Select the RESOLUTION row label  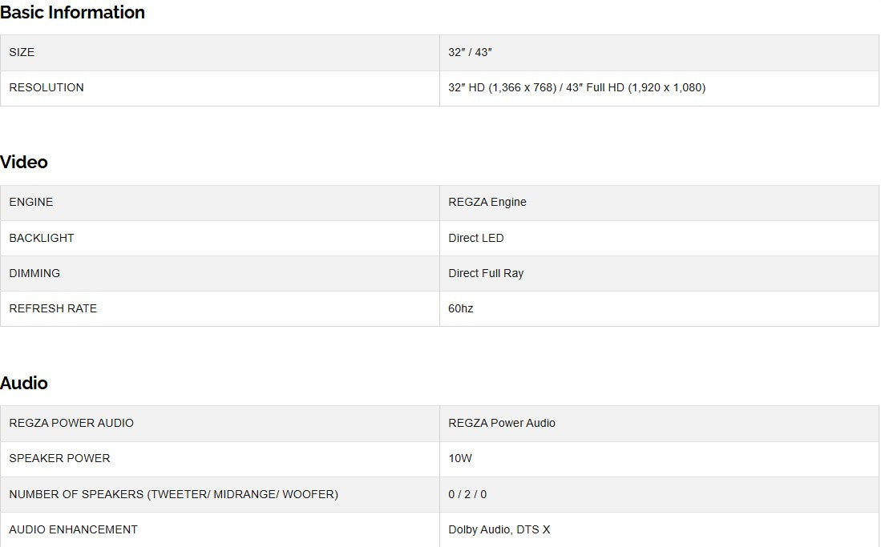[x=46, y=87]
